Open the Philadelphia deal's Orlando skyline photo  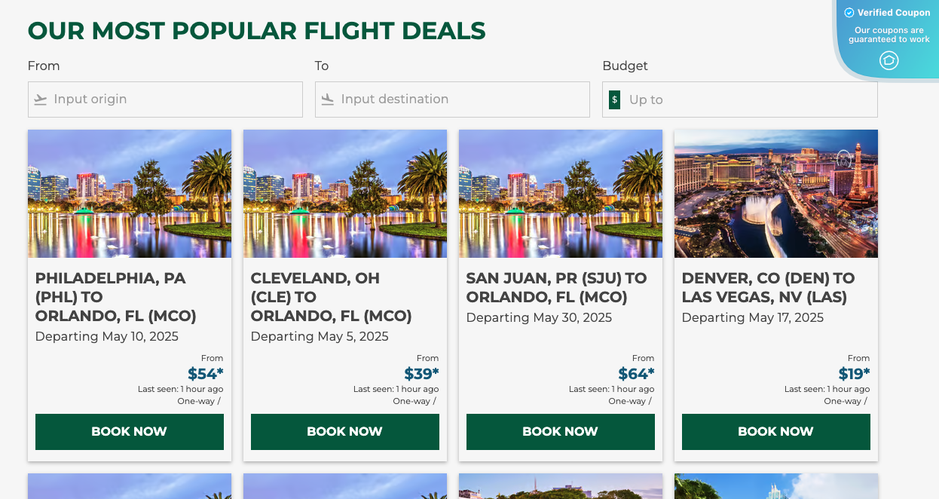(x=129, y=194)
